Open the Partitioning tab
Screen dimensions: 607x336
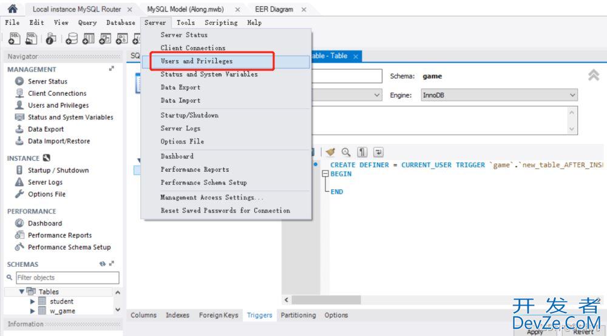[x=298, y=315]
